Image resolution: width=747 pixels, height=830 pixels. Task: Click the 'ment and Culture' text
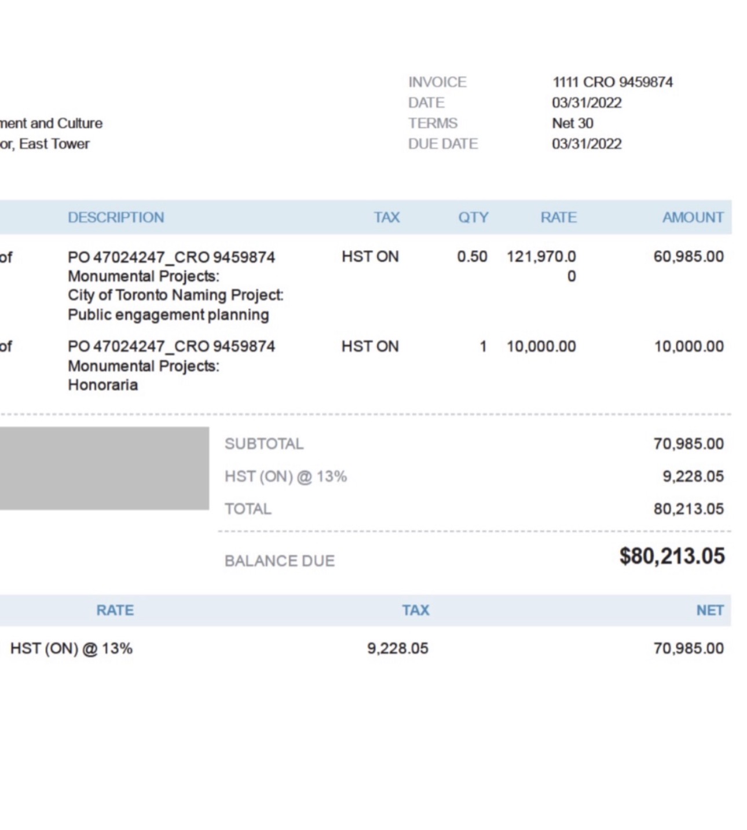pos(51,123)
